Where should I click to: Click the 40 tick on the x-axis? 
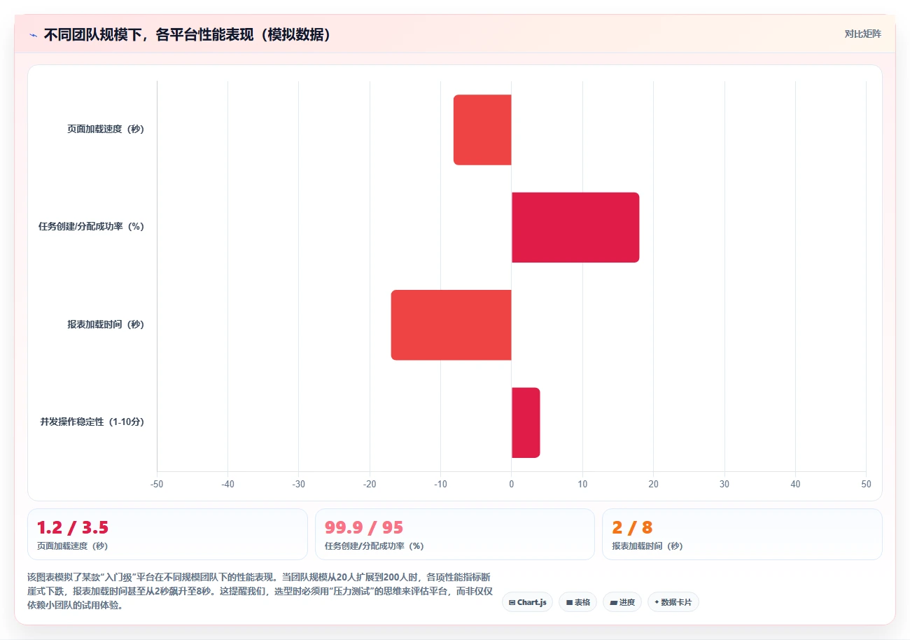[x=795, y=484]
